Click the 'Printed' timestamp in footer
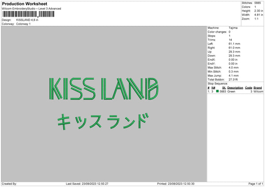265x187 pixels. click(176, 183)
